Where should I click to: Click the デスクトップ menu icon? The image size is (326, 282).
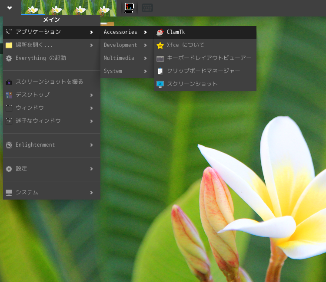9,95
